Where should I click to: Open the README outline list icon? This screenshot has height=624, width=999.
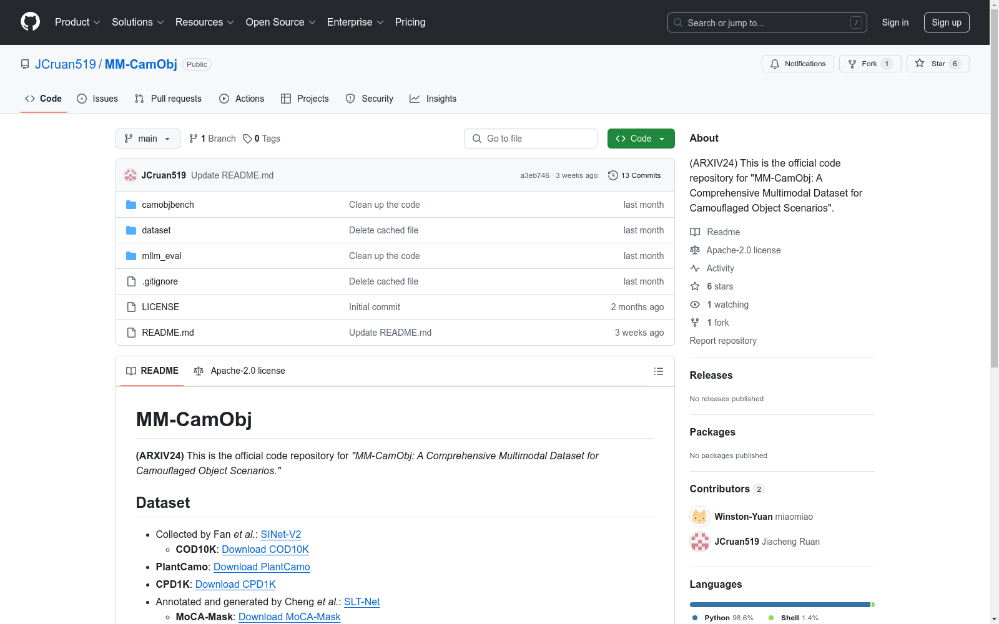pyautogui.click(x=659, y=371)
